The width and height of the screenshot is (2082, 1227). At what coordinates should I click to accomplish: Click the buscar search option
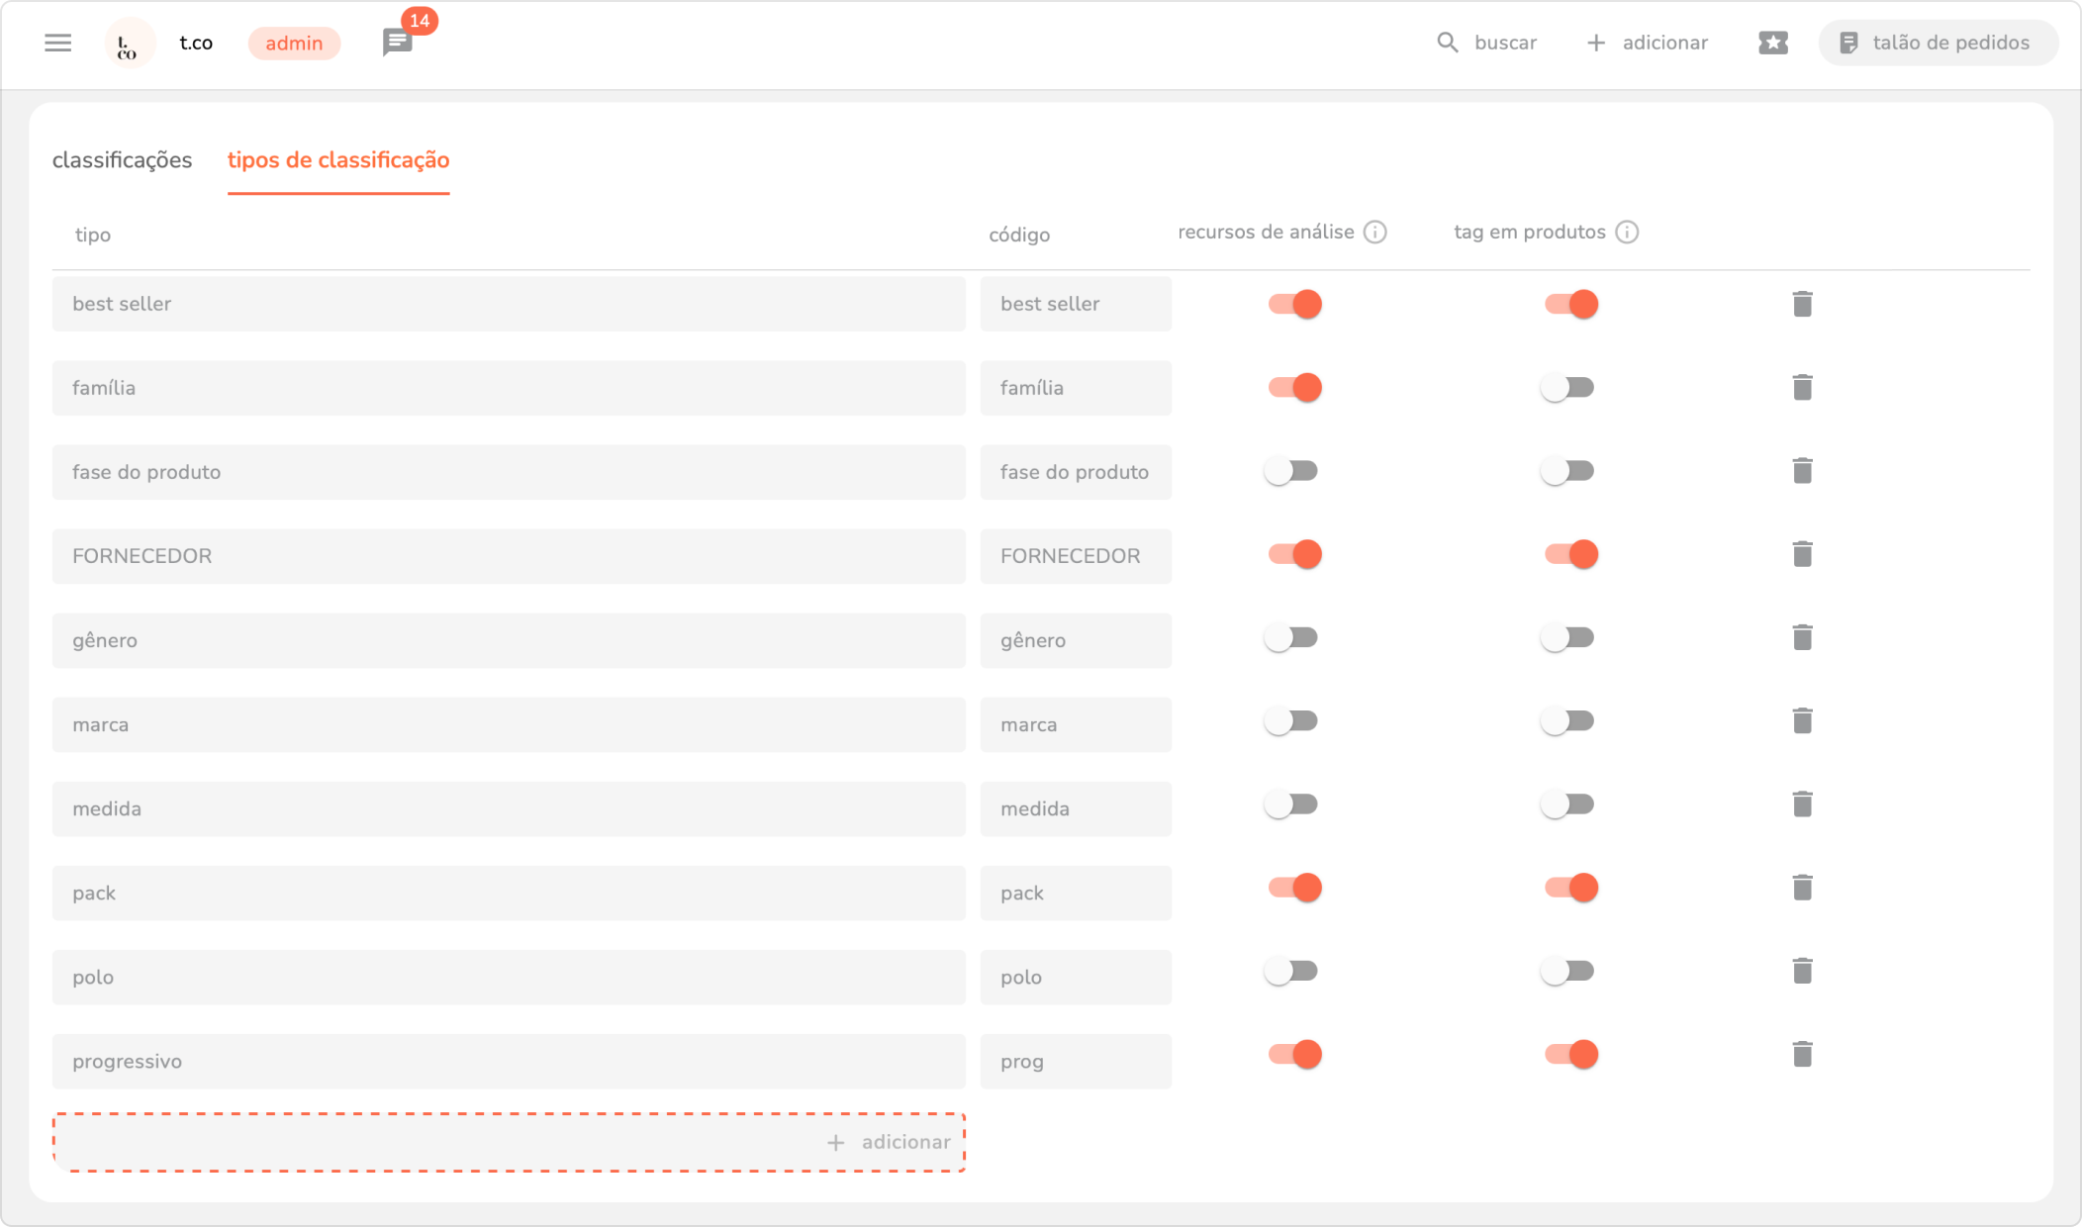[x=1487, y=43]
